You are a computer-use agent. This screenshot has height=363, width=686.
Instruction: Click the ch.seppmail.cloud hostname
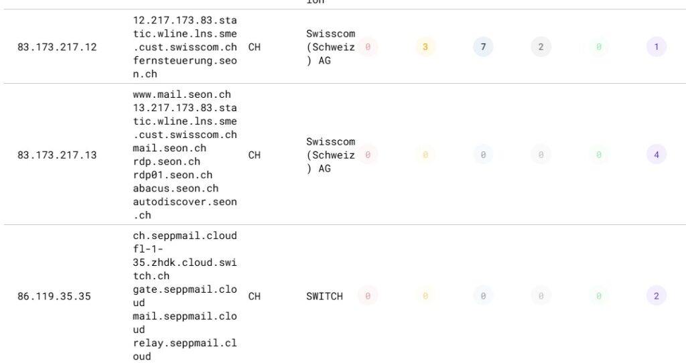[185, 236]
